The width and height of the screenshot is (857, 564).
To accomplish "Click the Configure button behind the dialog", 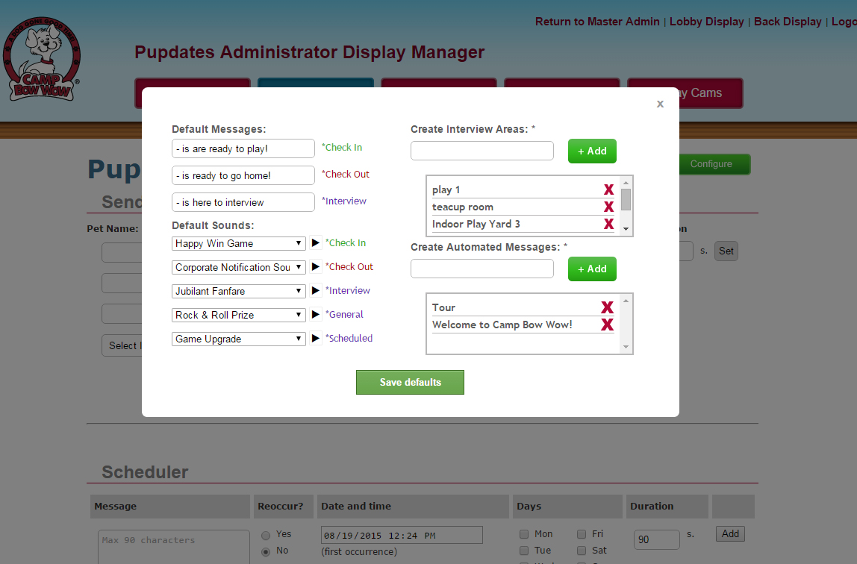I will point(714,164).
